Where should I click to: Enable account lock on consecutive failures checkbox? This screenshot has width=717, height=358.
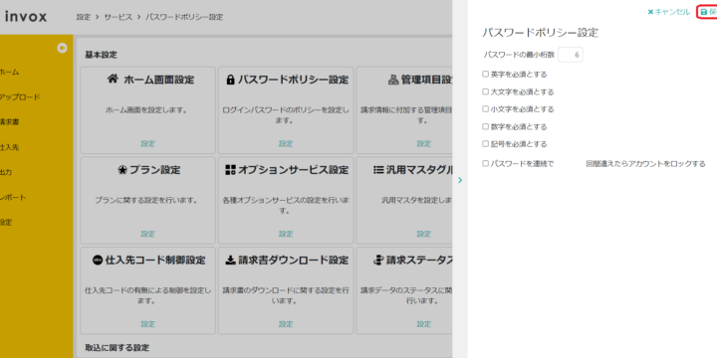click(x=486, y=163)
